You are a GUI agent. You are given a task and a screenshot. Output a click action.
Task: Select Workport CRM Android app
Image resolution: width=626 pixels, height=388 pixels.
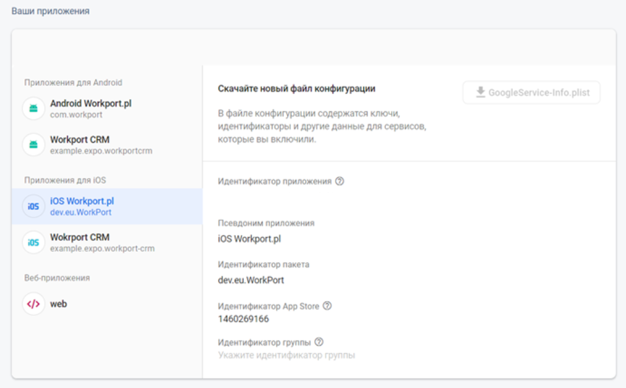[x=107, y=144]
